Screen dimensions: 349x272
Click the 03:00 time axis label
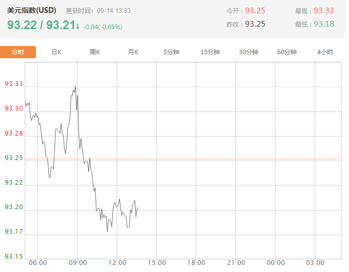[315, 263]
